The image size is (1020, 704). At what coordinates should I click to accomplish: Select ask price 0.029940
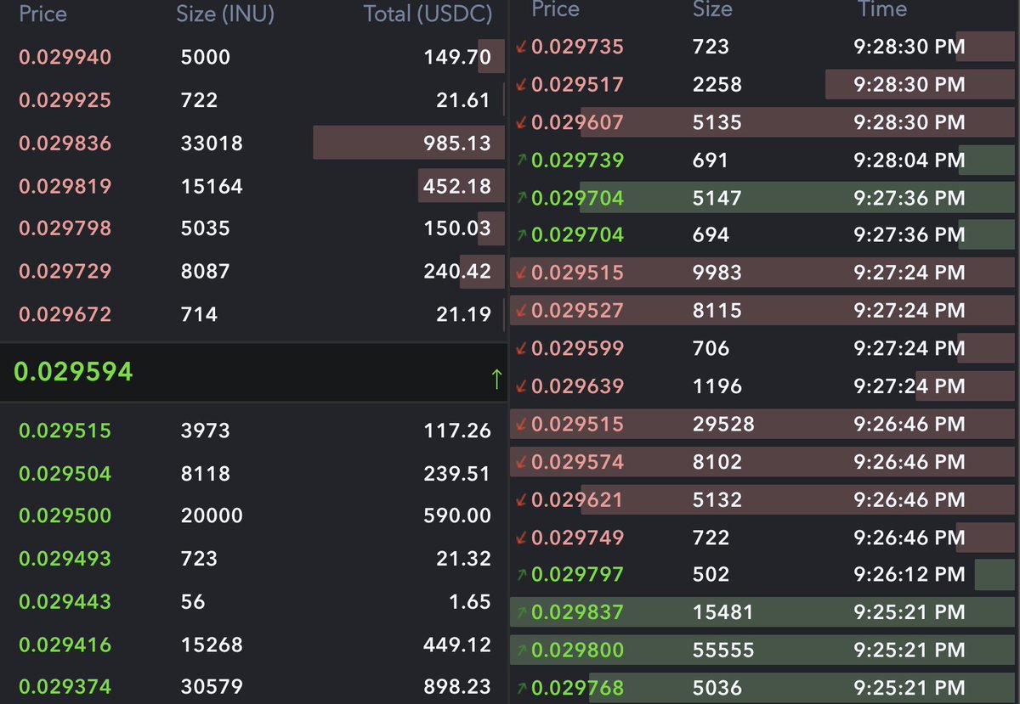65,58
